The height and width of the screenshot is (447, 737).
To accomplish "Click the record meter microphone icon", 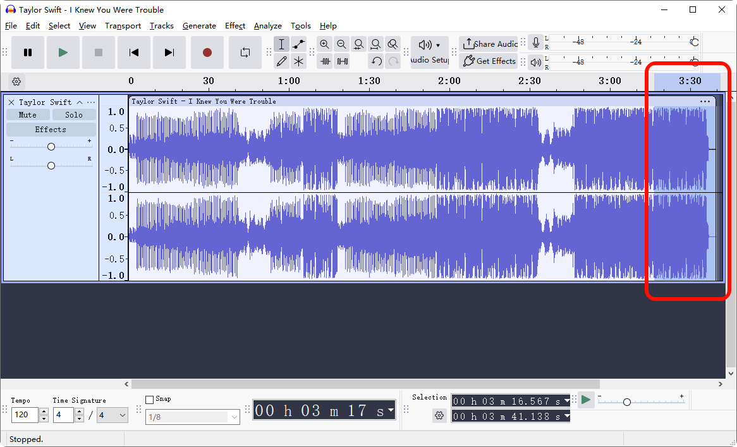I will pos(535,42).
